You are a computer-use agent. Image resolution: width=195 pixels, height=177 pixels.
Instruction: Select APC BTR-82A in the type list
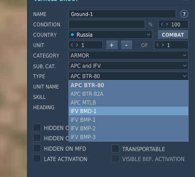coord(128,94)
